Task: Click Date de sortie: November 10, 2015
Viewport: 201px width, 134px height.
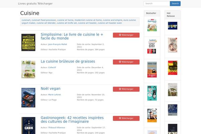Action: (x=91, y=96)
